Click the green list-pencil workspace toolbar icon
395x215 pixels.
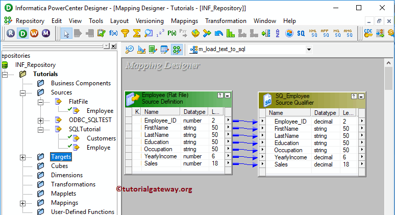[153, 50]
